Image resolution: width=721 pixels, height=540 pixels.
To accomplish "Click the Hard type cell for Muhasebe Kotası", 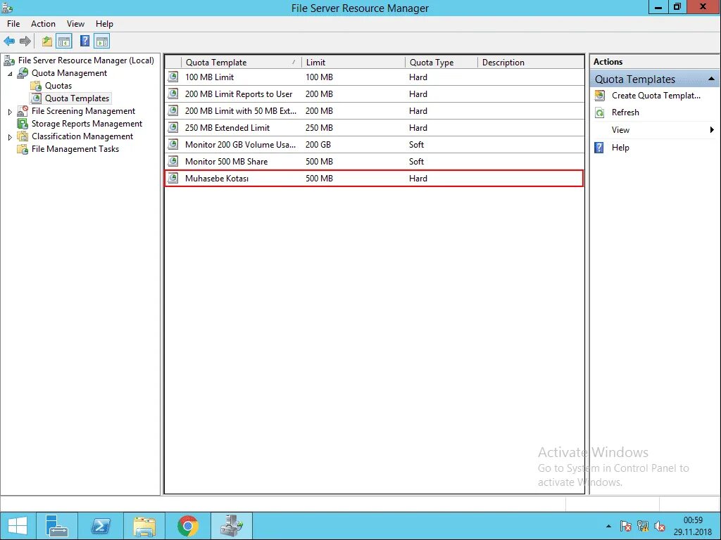I will coord(418,178).
